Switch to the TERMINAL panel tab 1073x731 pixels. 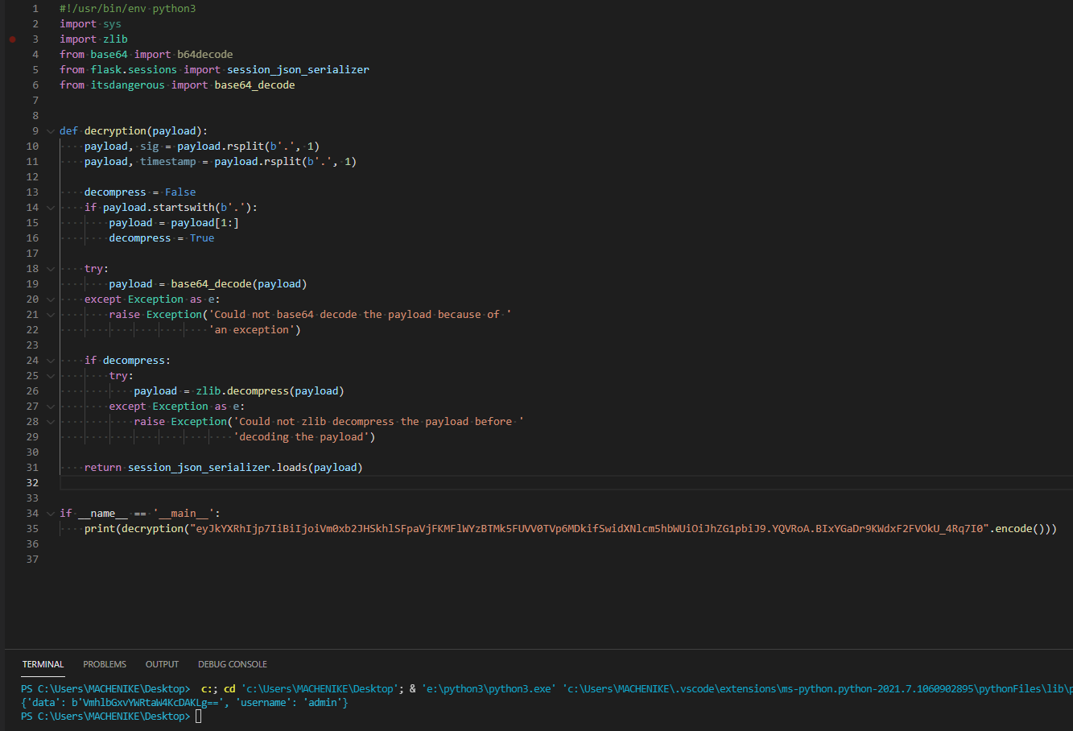43,664
